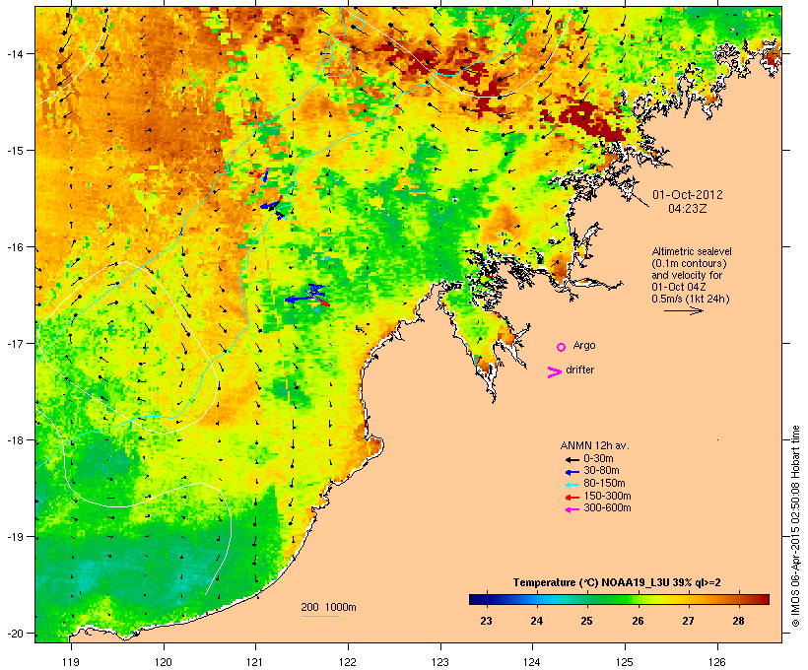This screenshot has width=808, height=670.
Task: Click the magenta 300-600m arrow in legend
Action: (x=572, y=509)
